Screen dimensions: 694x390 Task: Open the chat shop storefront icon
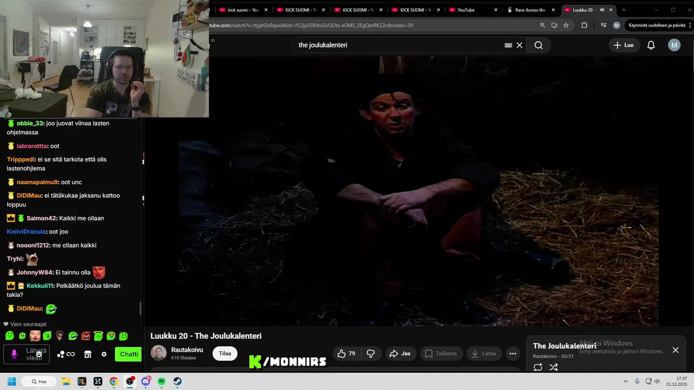(x=87, y=354)
